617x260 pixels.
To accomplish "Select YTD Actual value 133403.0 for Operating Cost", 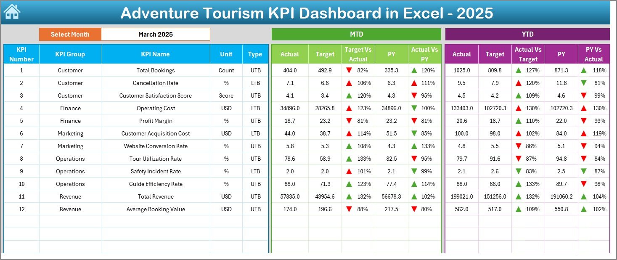I will pos(461,109).
